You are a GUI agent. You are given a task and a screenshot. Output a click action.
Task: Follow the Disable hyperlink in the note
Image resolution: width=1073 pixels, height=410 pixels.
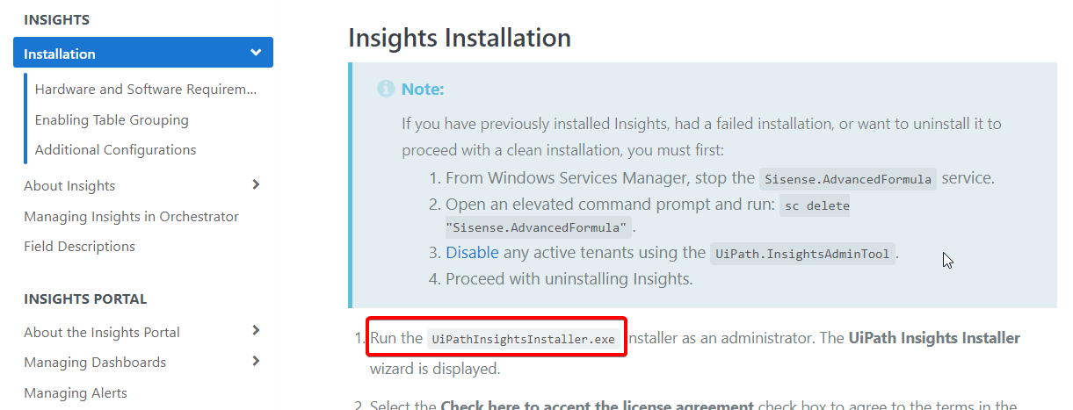tap(472, 253)
